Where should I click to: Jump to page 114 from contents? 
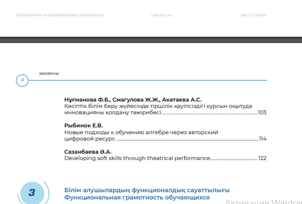(262, 139)
